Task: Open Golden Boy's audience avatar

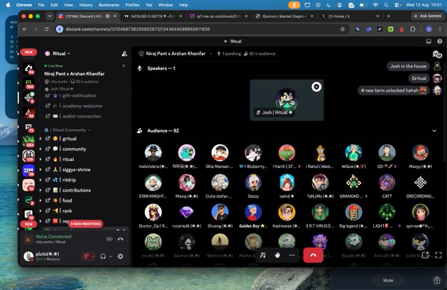Action: [253, 213]
